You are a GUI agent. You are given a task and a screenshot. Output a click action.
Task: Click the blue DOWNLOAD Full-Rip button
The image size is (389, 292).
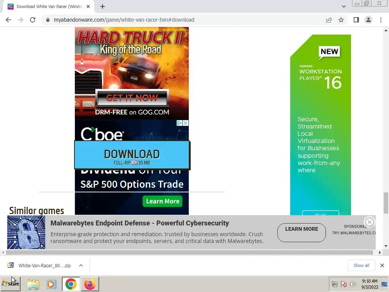coord(132,155)
